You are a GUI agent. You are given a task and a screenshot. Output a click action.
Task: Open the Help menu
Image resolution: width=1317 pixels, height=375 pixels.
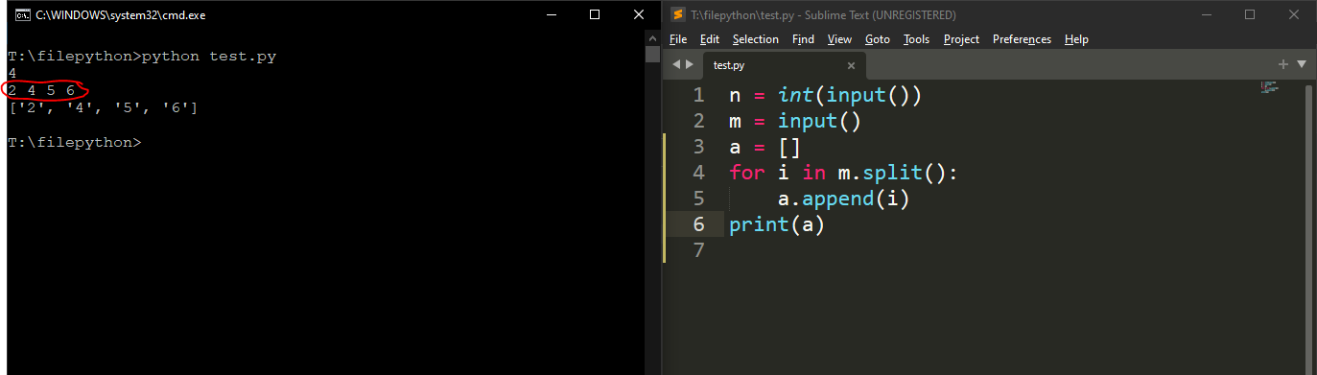pos(1076,39)
